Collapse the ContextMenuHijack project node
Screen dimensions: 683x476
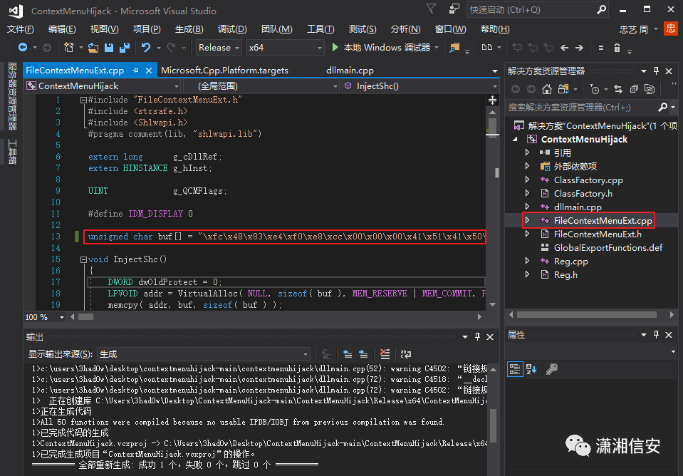coord(516,139)
